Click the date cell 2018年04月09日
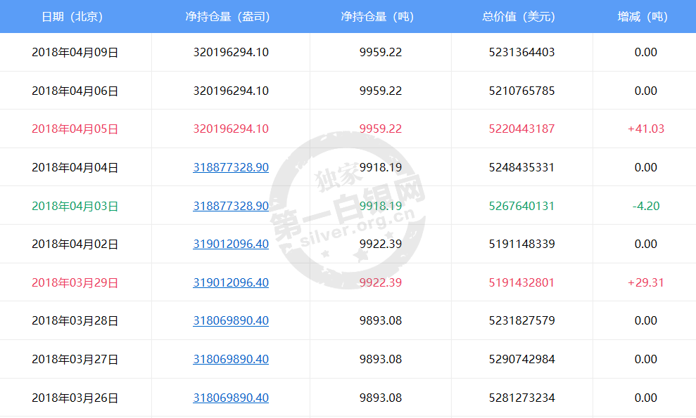 point(75,52)
